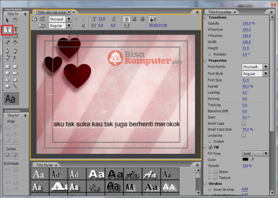Open the Title Styles panel menu arrow
278x198 pixels.
[x=197, y=165]
